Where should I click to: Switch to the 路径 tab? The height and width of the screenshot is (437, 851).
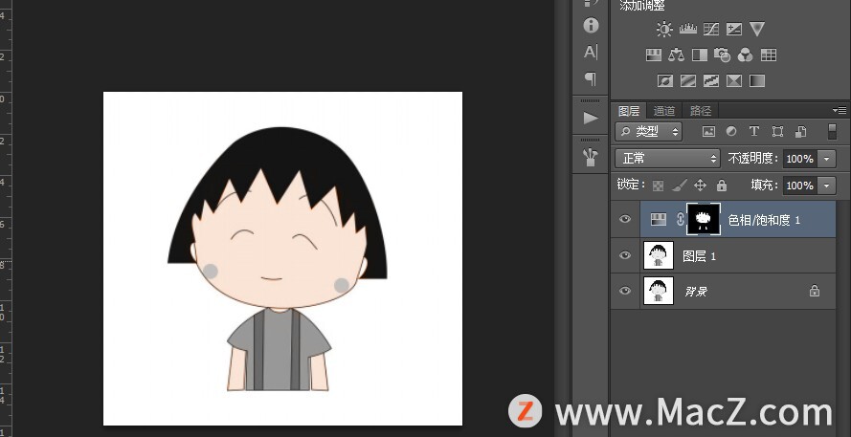click(x=700, y=111)
